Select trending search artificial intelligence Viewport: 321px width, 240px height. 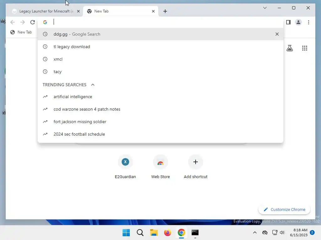click(160, 97)
